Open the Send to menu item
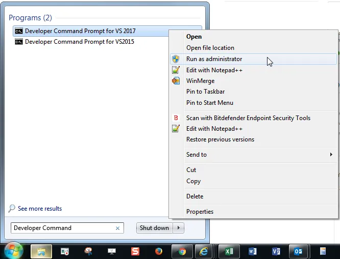The image size is (340, 259). 253,155
